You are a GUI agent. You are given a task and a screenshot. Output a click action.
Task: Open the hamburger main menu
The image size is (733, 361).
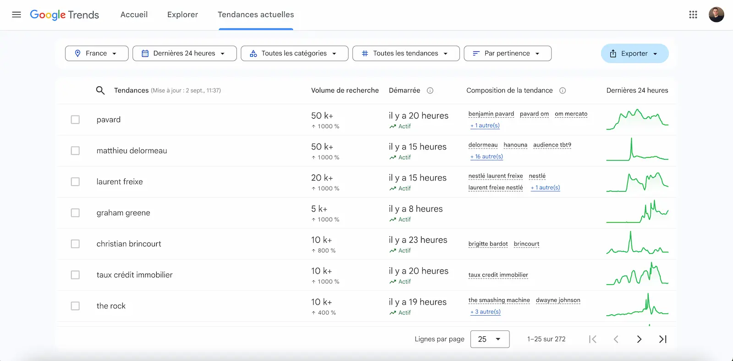tap(16, 15)
